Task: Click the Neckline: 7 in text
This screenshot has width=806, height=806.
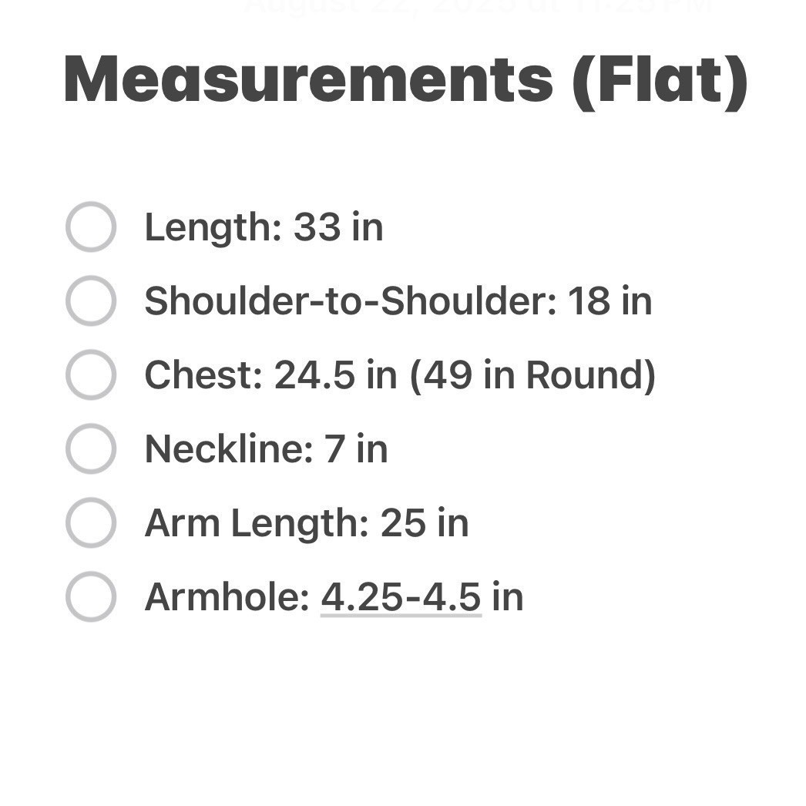Action: (266, 449)
